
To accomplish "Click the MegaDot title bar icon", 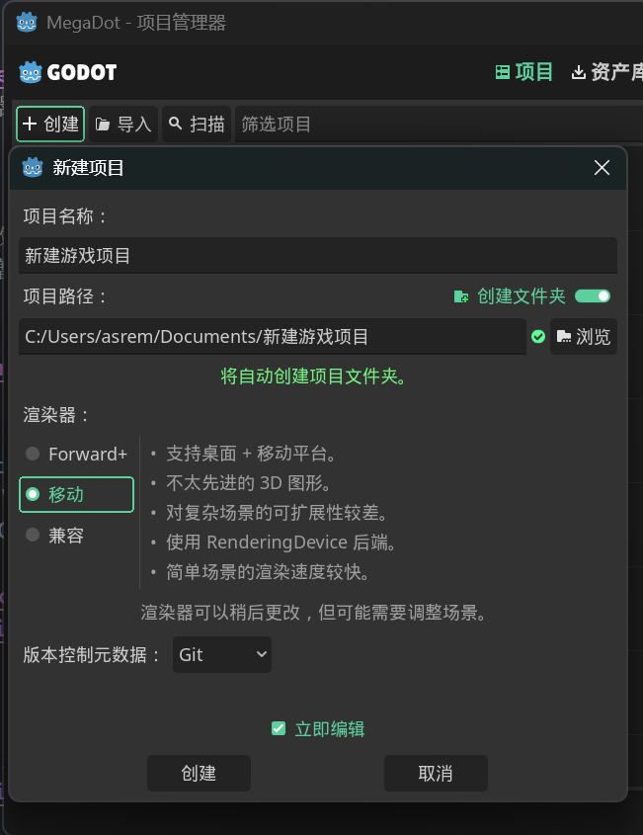I will (x=28, y=20).
